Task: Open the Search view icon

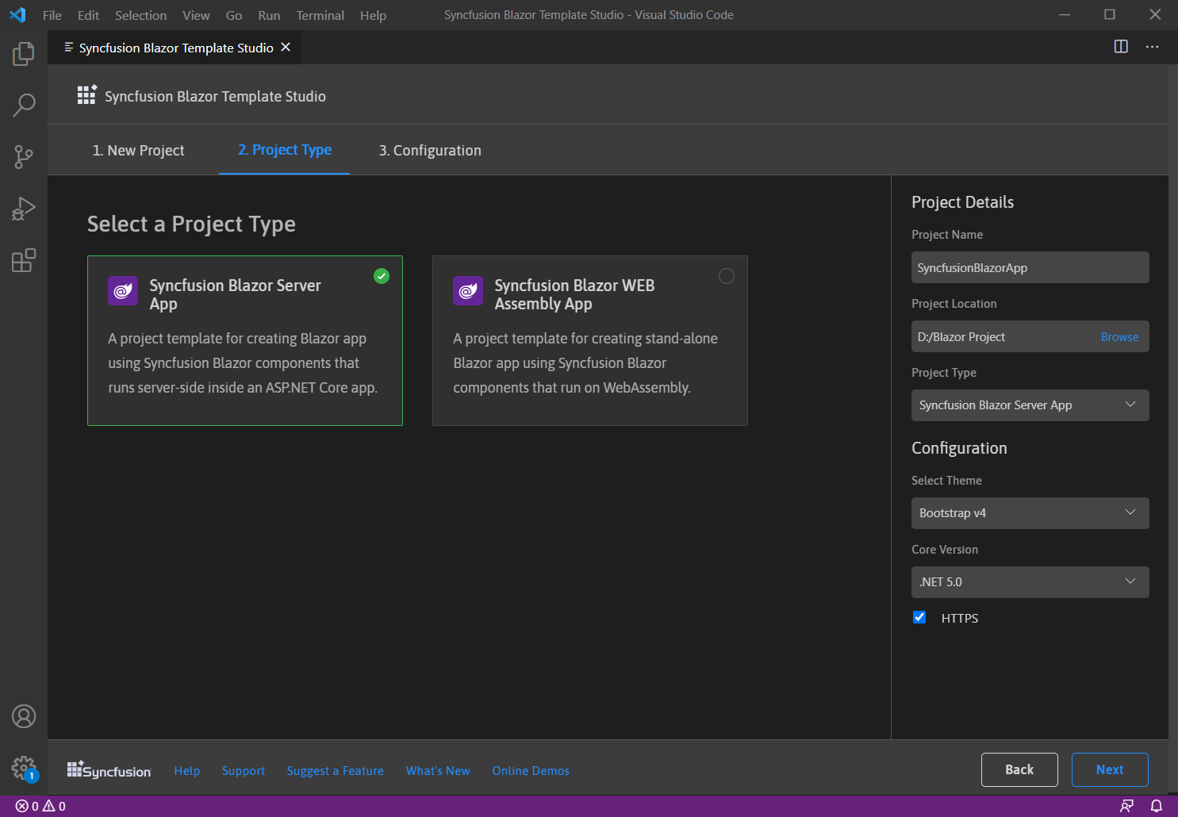Action: [24, 105]
